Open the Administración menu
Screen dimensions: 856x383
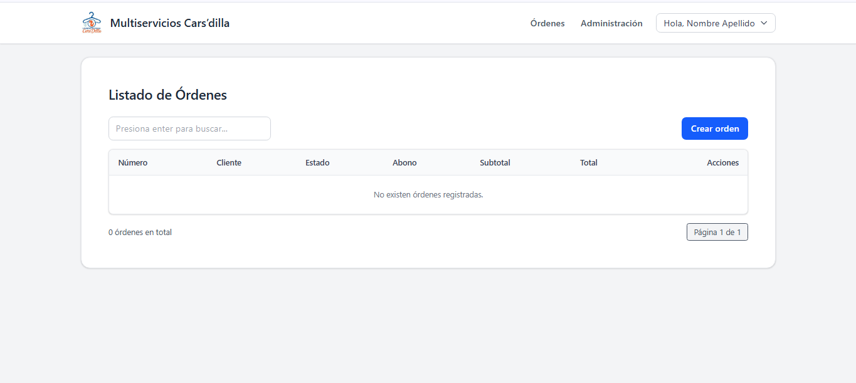tap(611, 23)
